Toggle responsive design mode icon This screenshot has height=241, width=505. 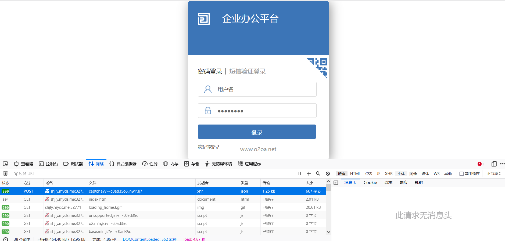(494, 164)
